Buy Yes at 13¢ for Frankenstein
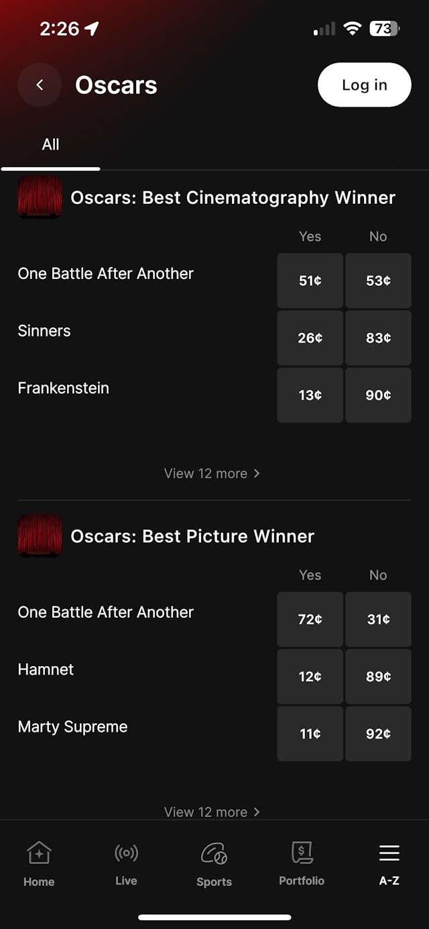429x929 pixels. [310, 395]
